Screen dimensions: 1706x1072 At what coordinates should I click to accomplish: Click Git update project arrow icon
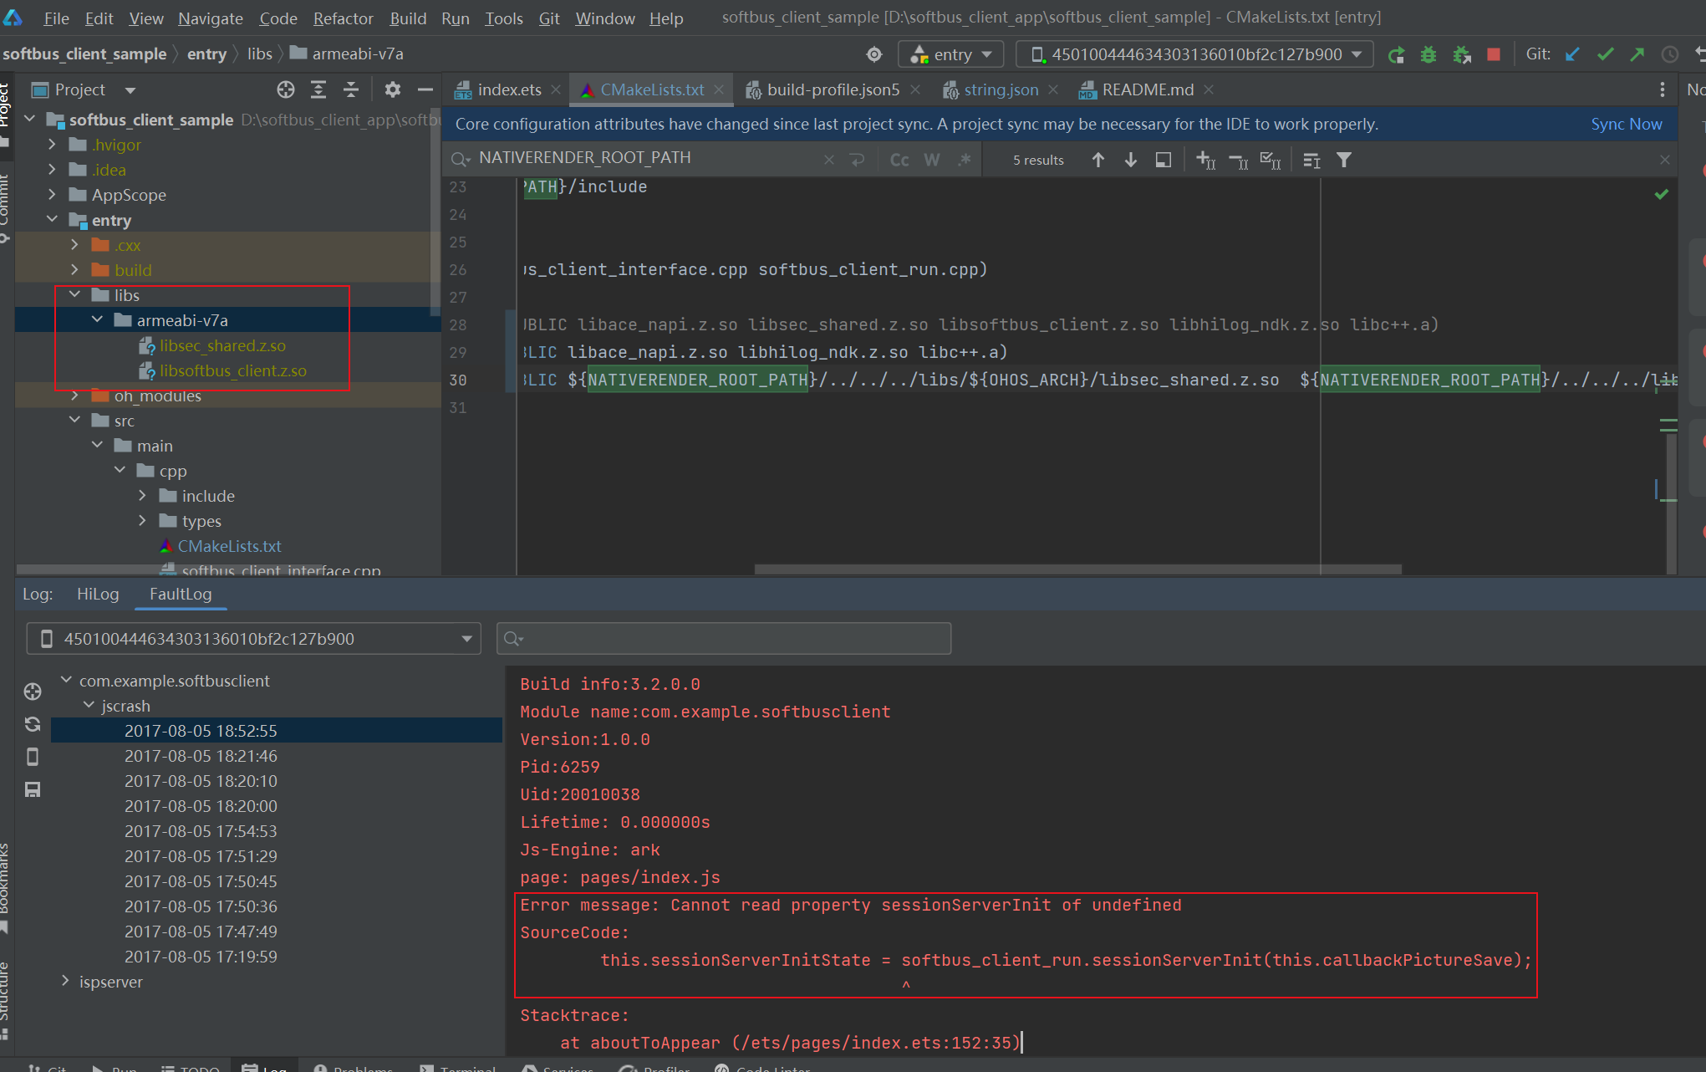click(x=1572, y=54)
